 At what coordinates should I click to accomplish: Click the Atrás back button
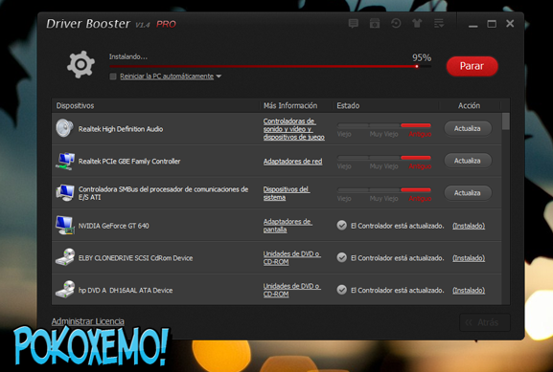point(485,322)
